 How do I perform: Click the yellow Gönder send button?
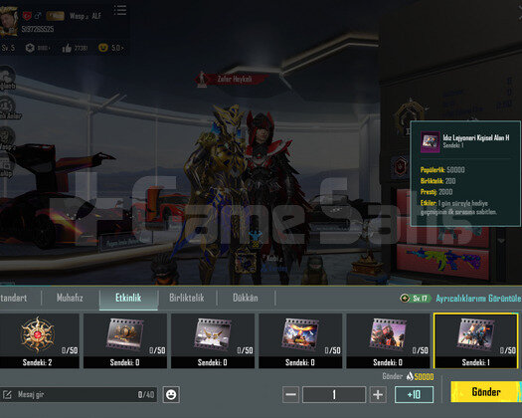(x=486, y=392)
